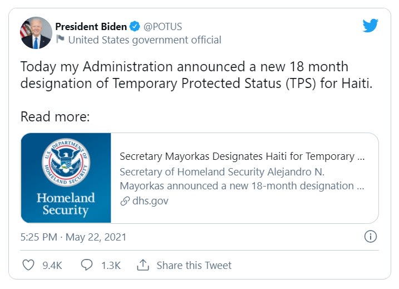
Task: Like the tweet with heart icon
Action: point(28,265)
